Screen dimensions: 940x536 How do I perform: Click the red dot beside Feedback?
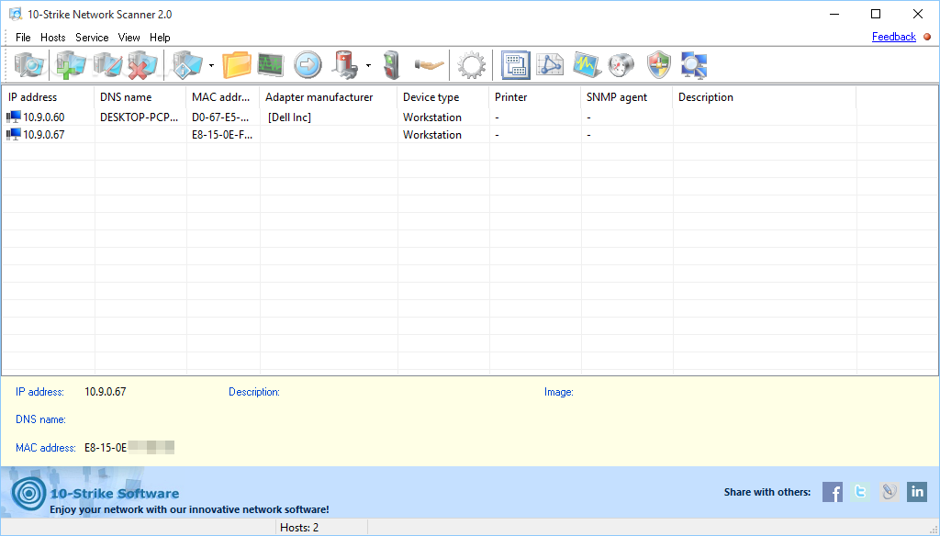click(x=927, y=37)
